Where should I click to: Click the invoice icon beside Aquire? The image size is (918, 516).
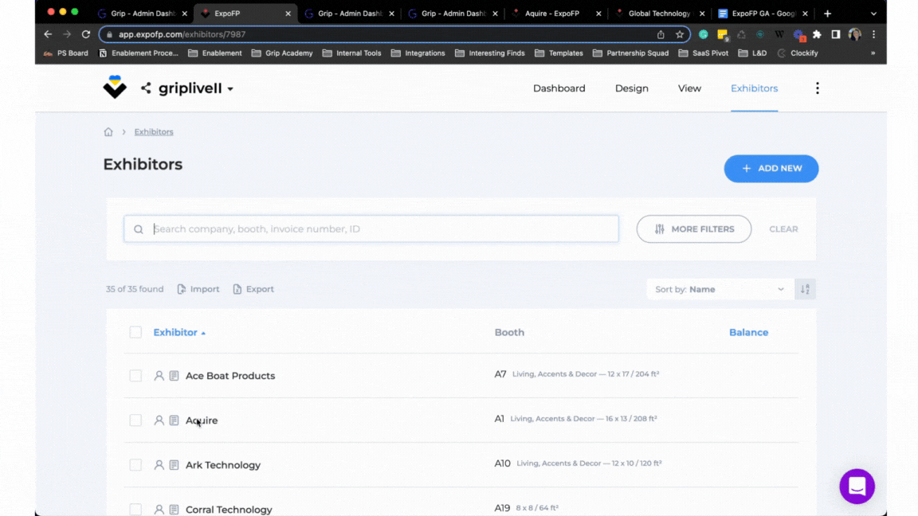click(173, 420)
